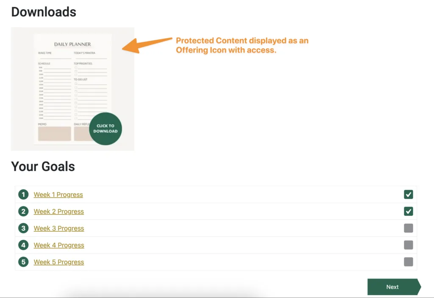
Task: Open the Week 2 Progress link
Action: (x=58, y=211)
